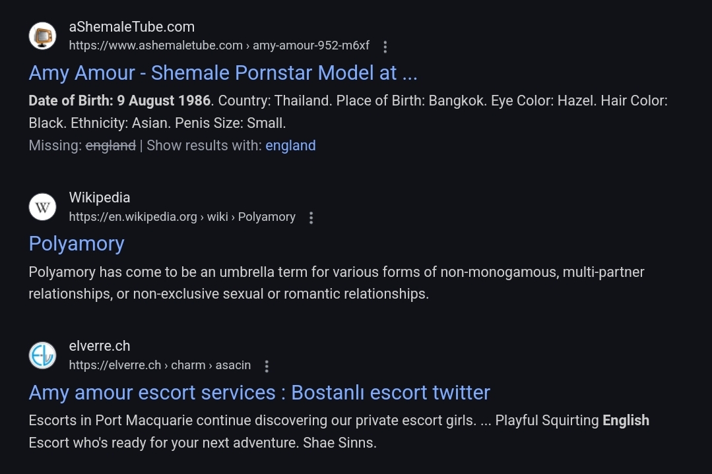Open the Polyamory Wikipedia result title
This screenshot has width=712, height=474.
point(77,244)
